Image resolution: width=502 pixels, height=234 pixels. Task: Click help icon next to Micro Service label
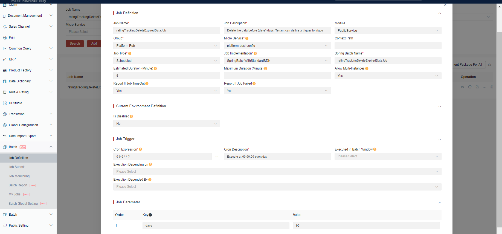(x=247, y=39)
